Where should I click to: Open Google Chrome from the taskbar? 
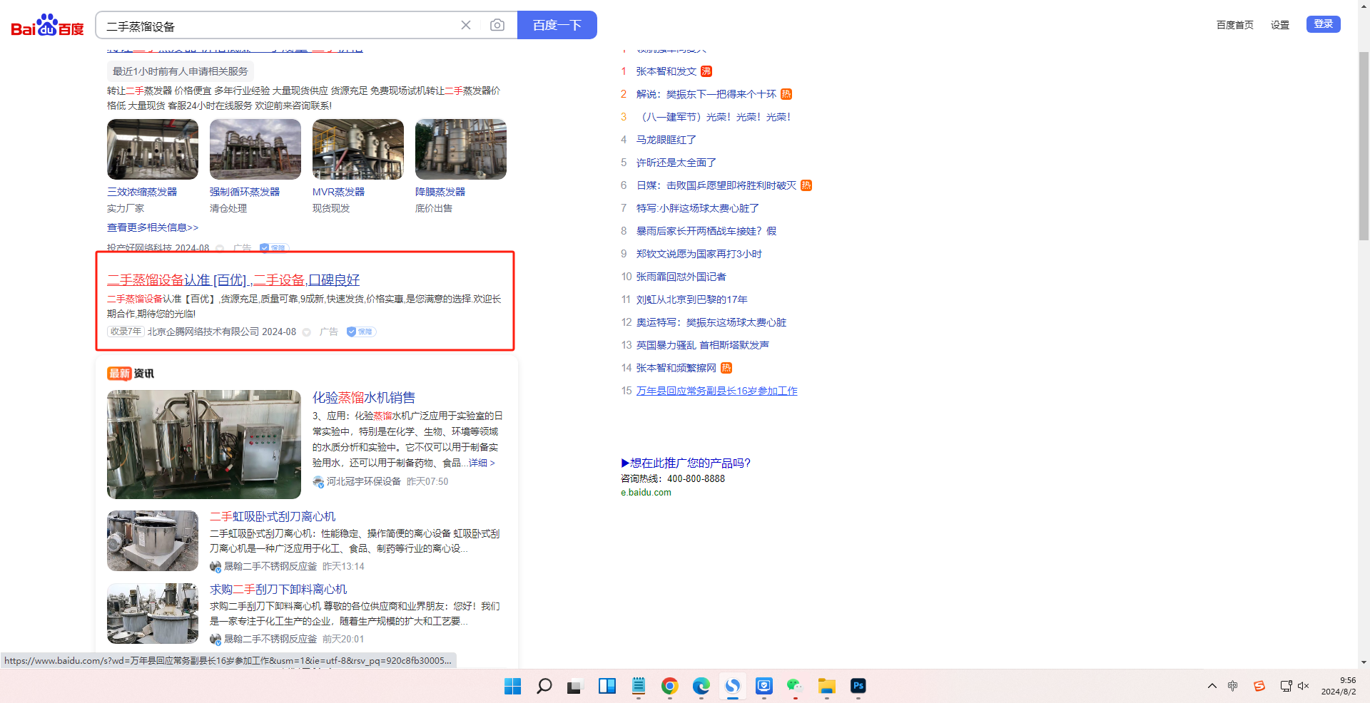coord(669,686)
